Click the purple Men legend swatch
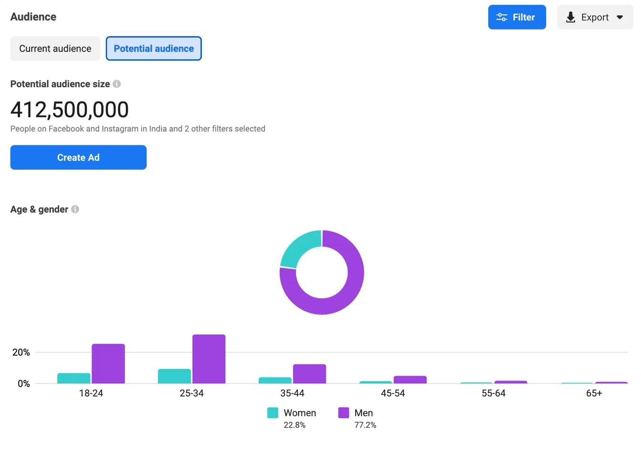Viewport: 641px width, 451px height. [344, 413]
